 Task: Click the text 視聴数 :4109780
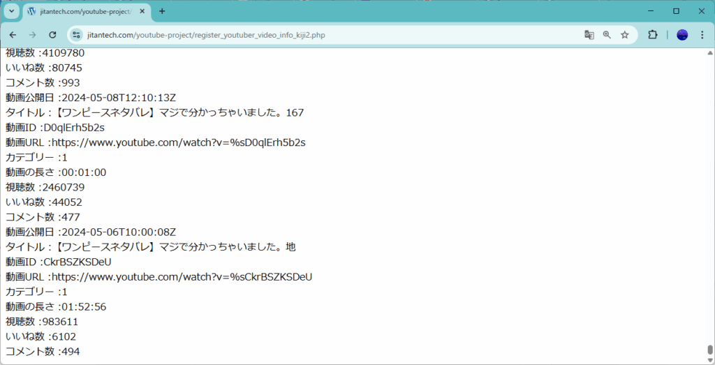(45, 53)
